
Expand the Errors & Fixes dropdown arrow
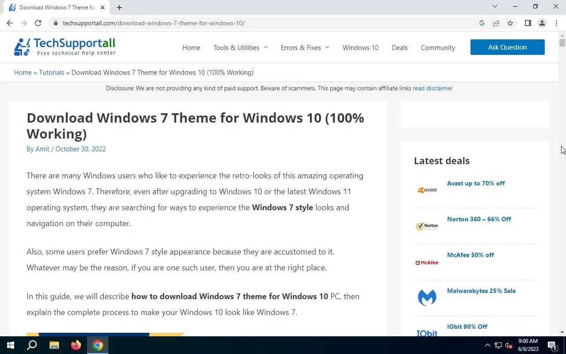pyautogui.click(x=327, y=47)
